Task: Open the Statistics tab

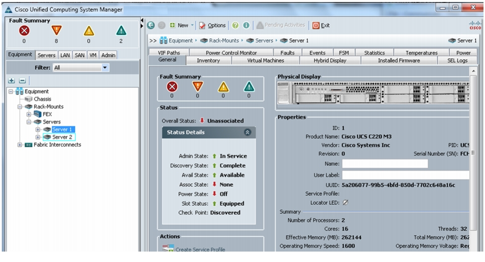Action: coord(374,53)
